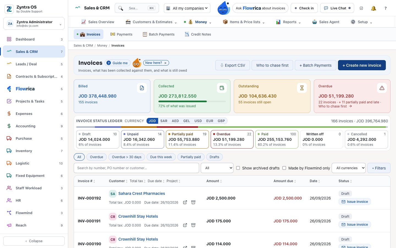Image resolution: width=396 pixels, height=248 pixels.
Task: Switch ledger currency to USD
Action: (198, 121)
